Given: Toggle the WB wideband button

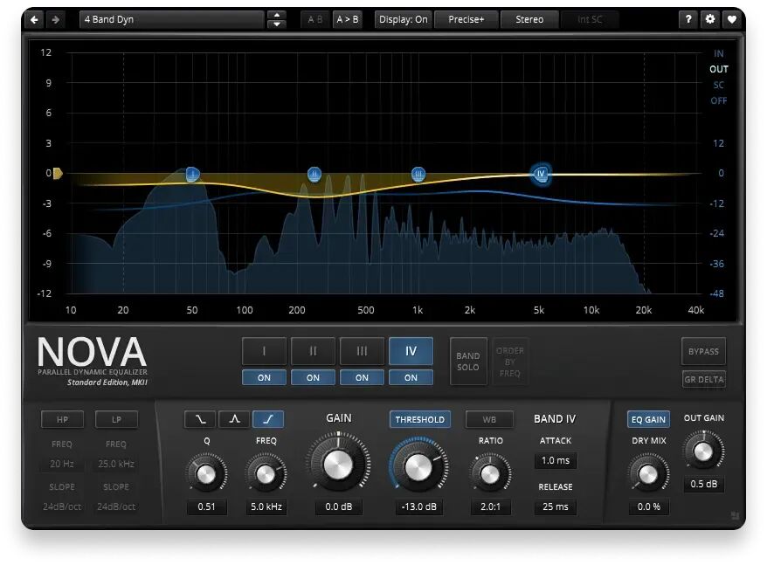Looking at the screenshot, I should [489, 419].
